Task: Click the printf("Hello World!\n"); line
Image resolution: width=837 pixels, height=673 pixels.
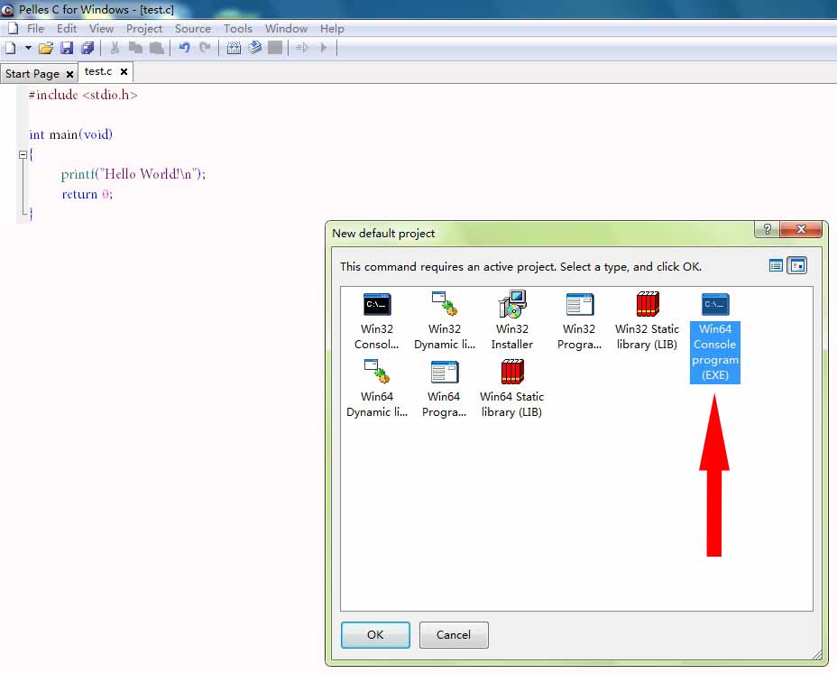Action: pos(133,174)
